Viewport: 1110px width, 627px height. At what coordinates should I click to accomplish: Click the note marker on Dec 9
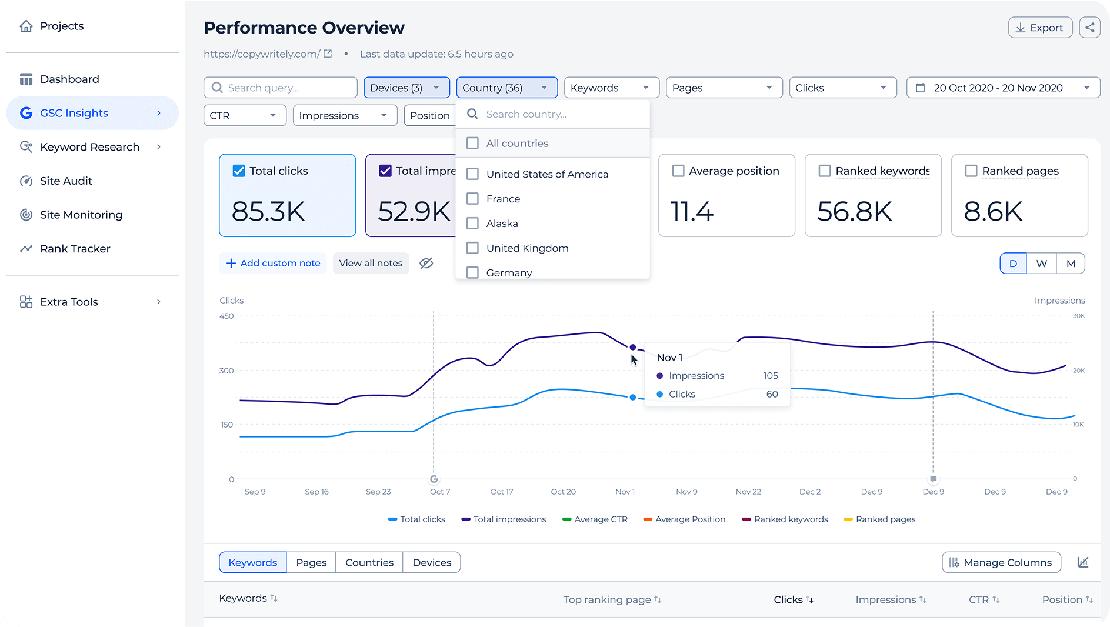pos(933,479)
